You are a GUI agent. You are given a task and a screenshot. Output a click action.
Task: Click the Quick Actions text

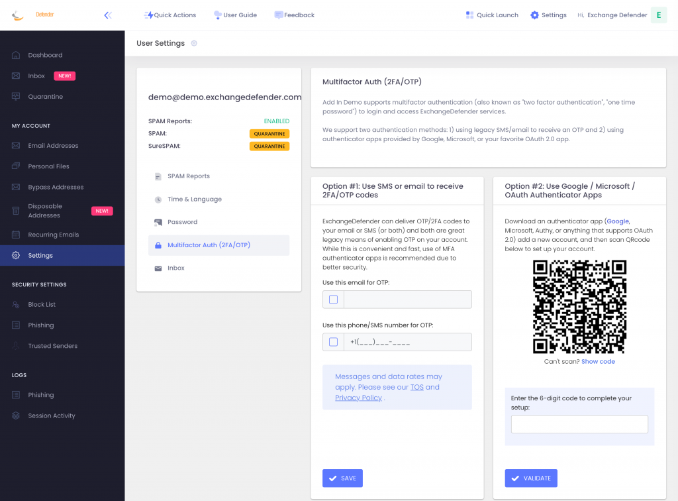175,15
